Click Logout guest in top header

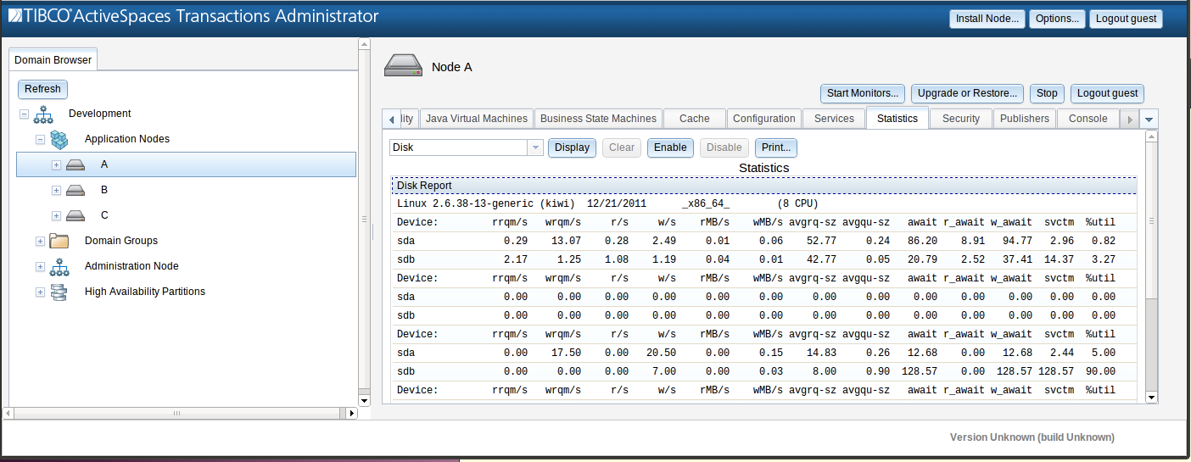(1126, 19)
